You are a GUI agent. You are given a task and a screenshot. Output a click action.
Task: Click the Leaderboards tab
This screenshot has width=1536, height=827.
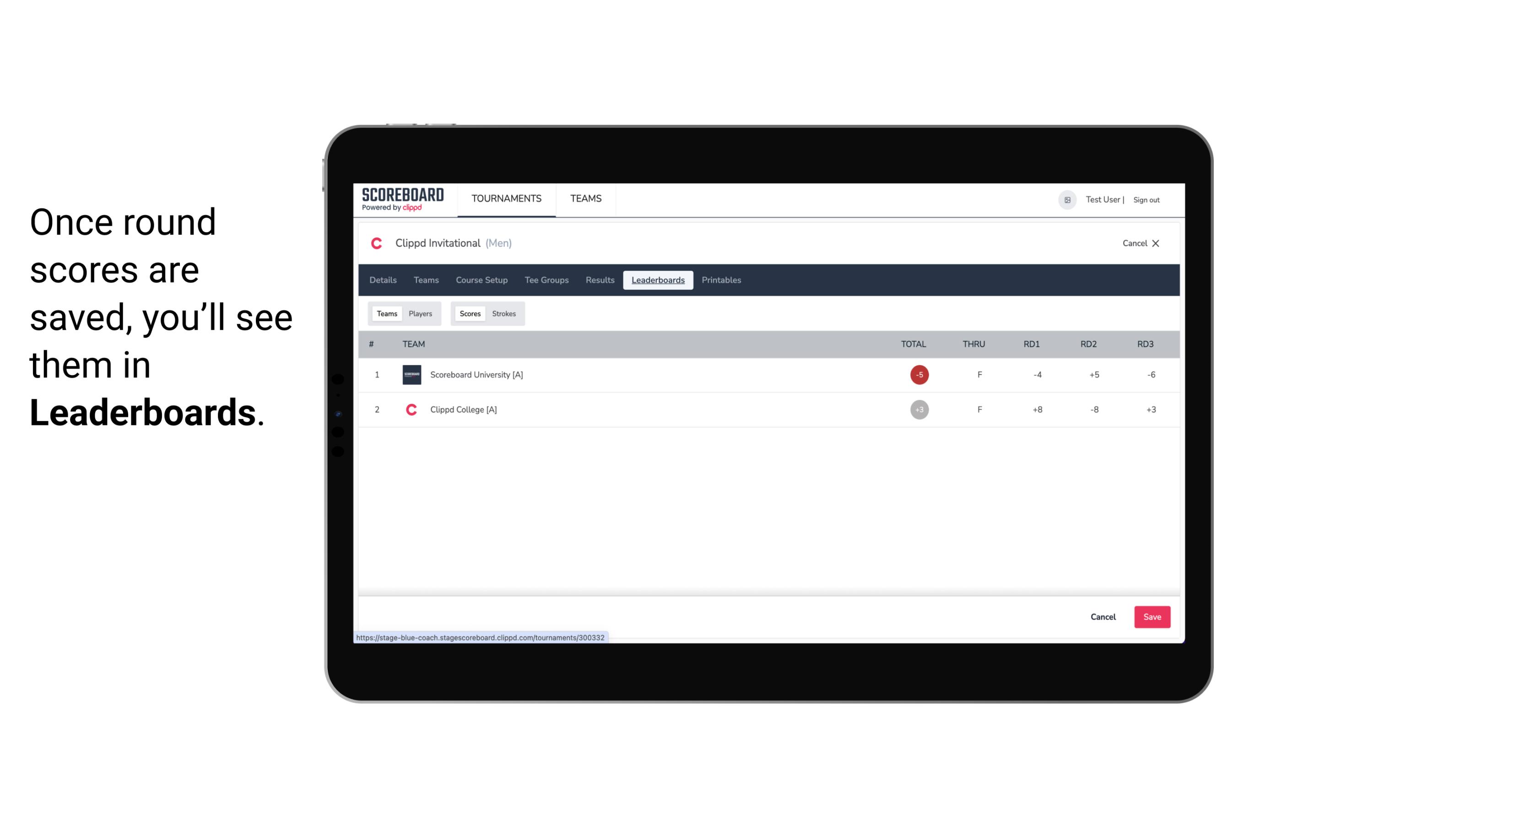[x=659, y=280]
